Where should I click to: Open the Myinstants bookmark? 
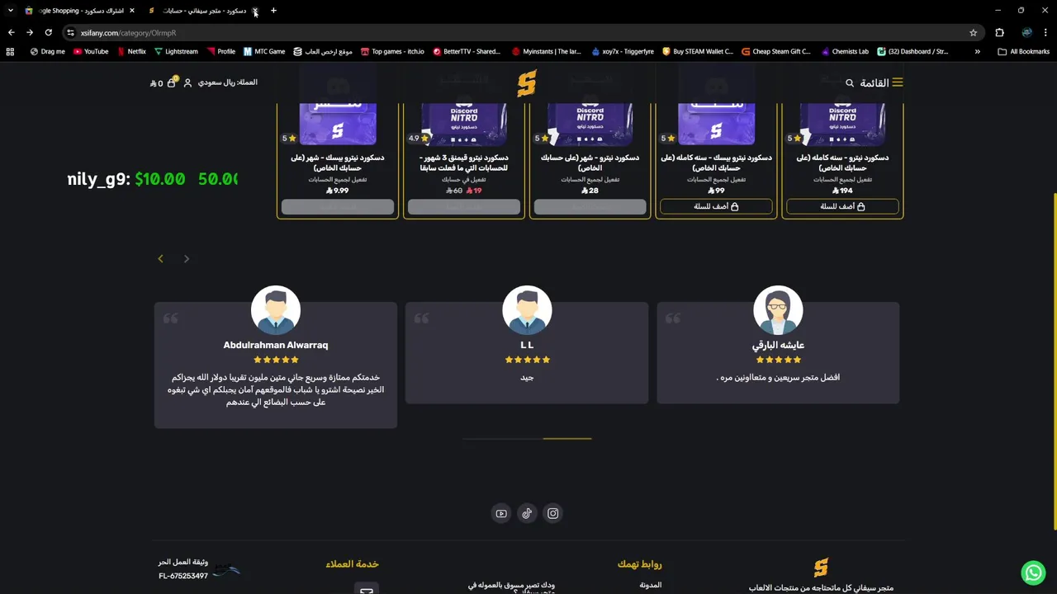pos(546,51)
